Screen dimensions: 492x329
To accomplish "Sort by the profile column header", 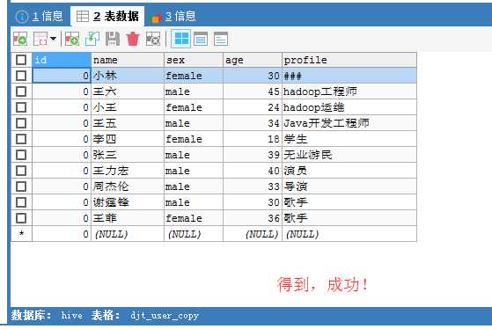I will [x=349, y=60].
